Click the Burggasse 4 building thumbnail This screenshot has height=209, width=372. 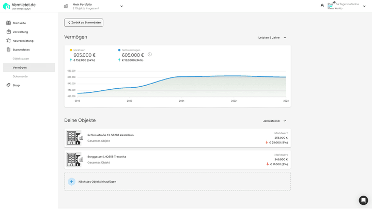point(74,159)
